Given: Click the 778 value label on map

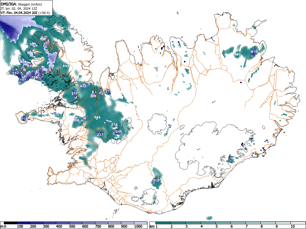Looking at the screenshot, I should tap(44, 29).
